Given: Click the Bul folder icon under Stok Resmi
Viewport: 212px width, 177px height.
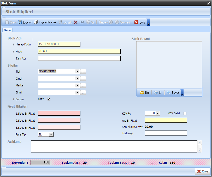Looking at the screenshot, I should 142,93.
